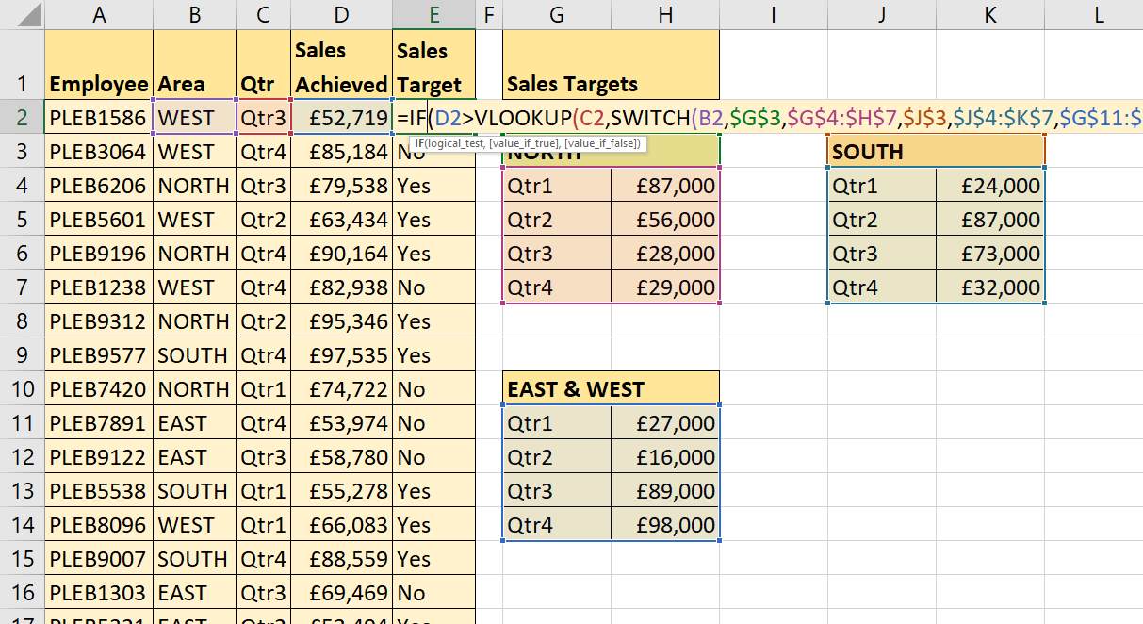Select column header E
The image size is (1143, 624).
433,15
